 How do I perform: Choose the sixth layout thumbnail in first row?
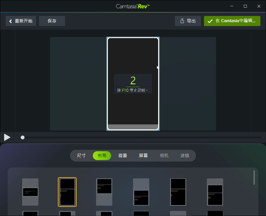215,192
